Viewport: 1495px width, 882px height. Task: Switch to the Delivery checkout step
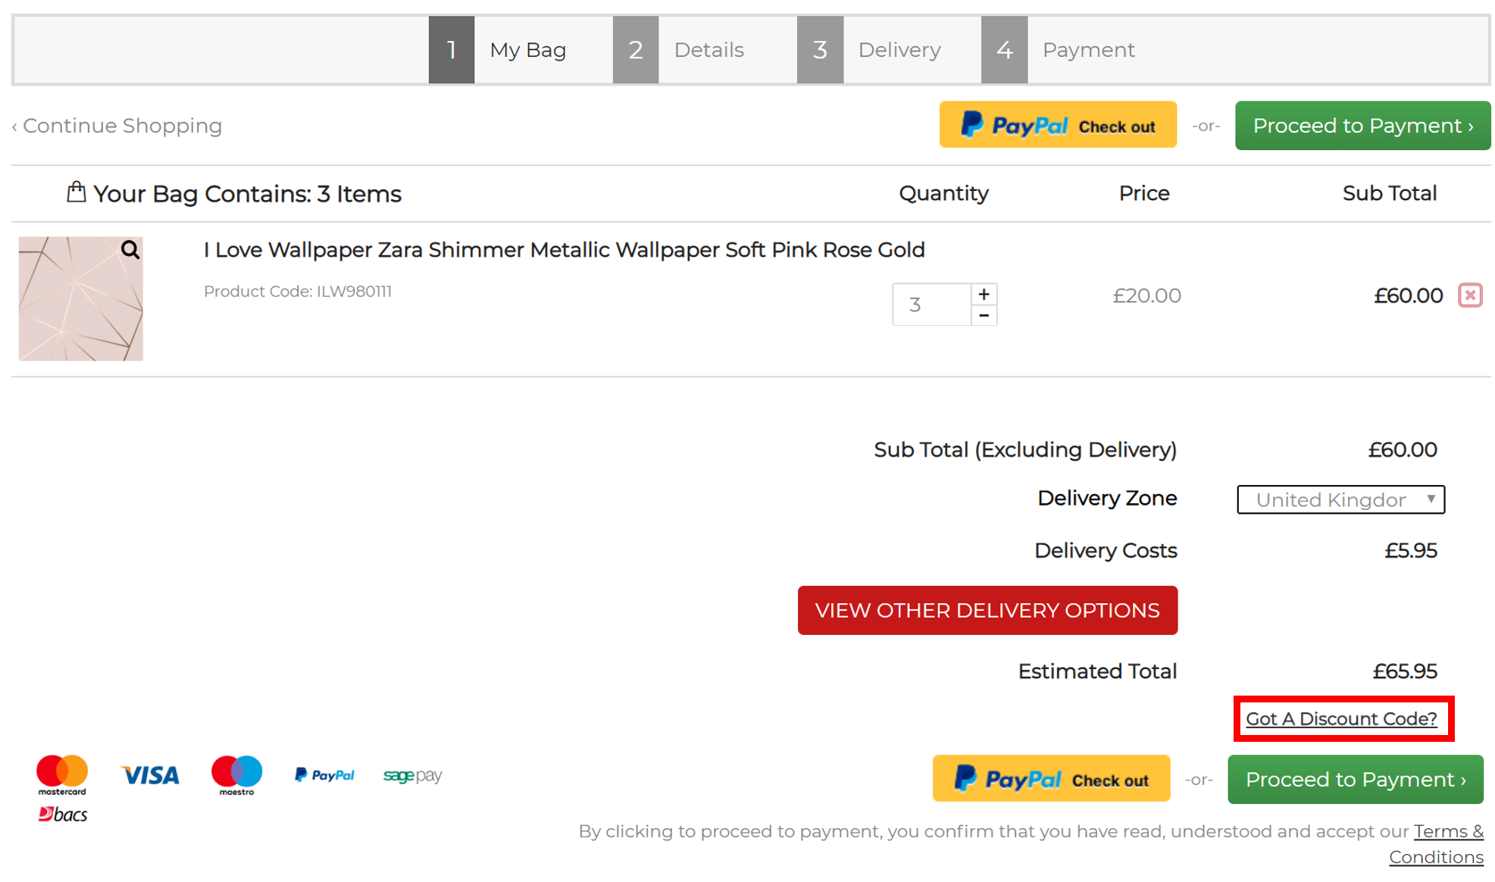pyautogui.click(x=899, y=49)
